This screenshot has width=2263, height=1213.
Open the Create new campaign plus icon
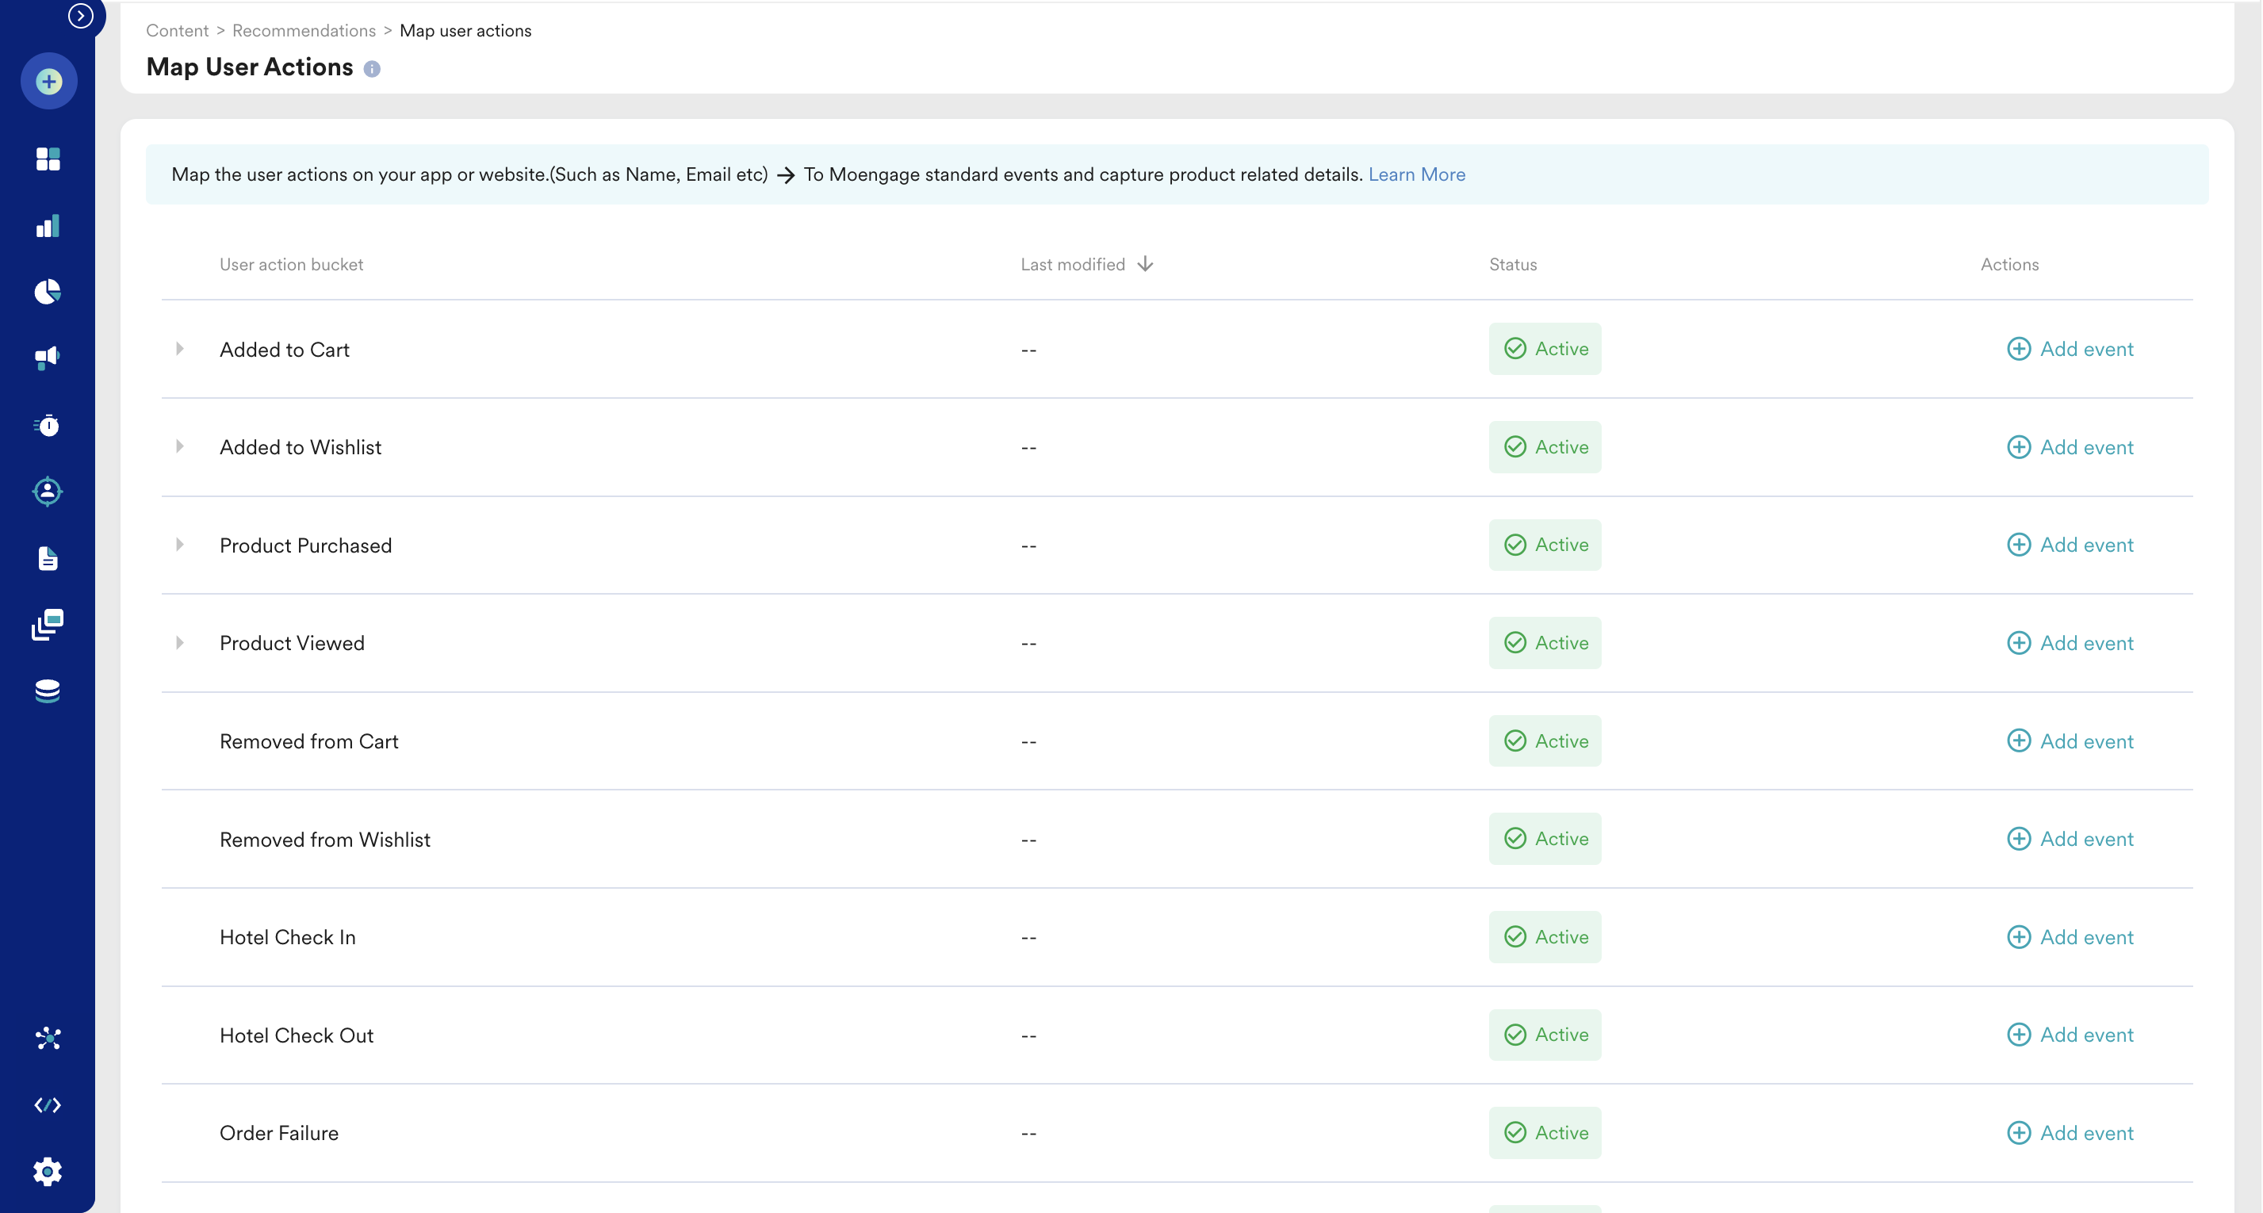(48, 81)
